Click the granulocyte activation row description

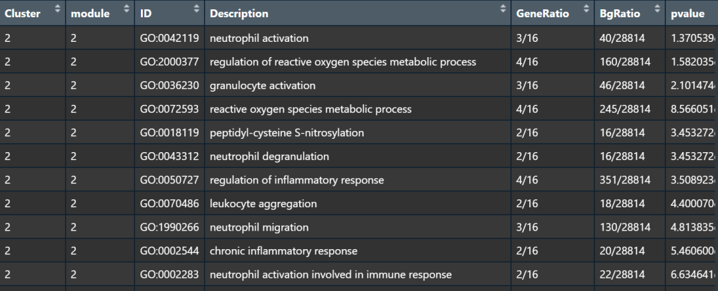click(x=263, y=86)
